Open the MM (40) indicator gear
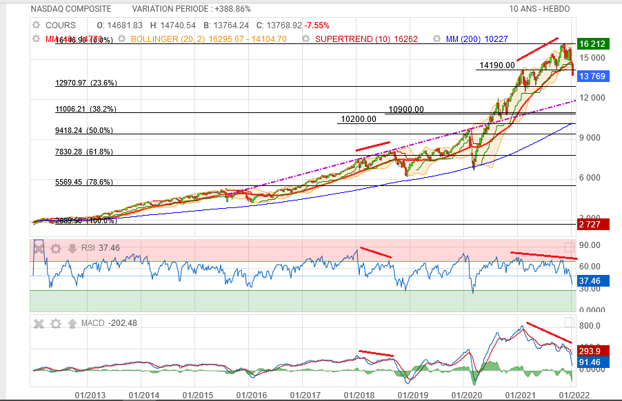 (36, 39)
